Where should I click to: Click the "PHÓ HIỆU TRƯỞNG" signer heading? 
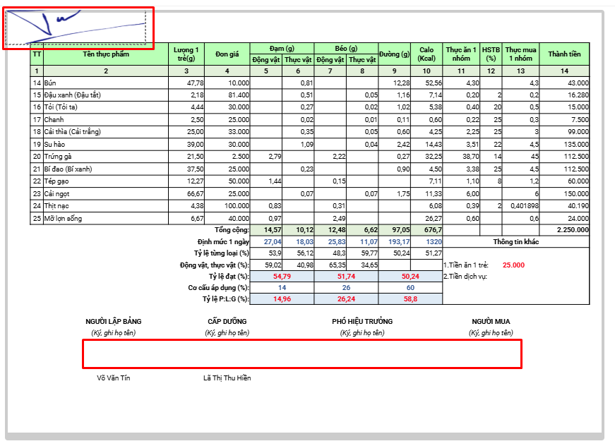click(x=362, y=322)
